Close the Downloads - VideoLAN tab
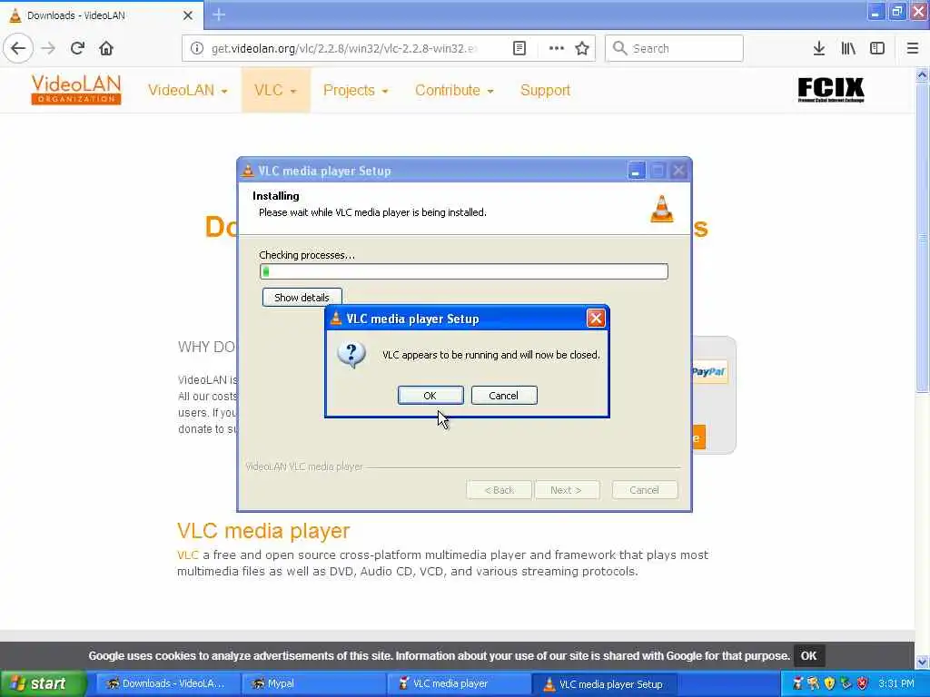 [187, 15]
